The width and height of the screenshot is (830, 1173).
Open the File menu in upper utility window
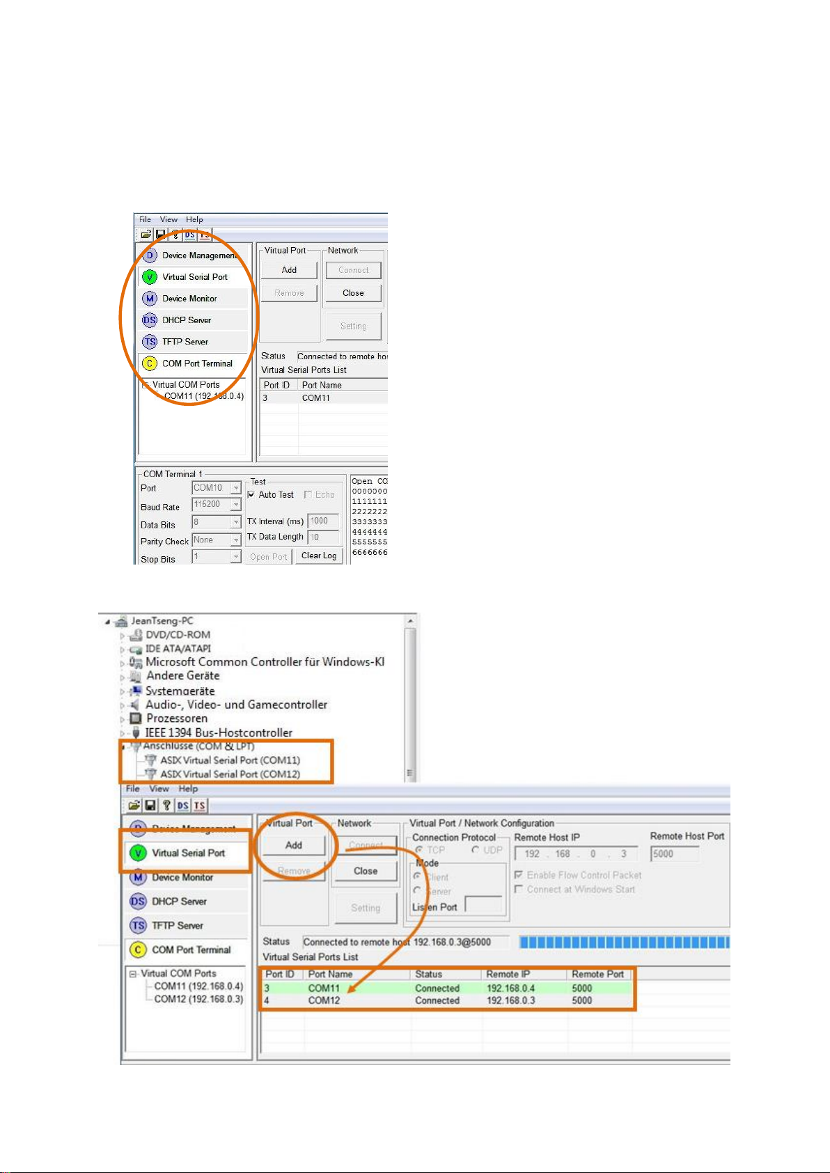click(x=145, y=219)
